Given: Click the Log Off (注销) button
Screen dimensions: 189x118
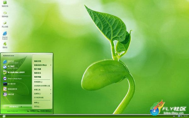Looking at the screenshot, I should (x=31, y=111).
